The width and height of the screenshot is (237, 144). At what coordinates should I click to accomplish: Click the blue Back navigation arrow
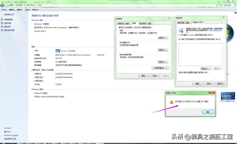click(x=2, y=6)
